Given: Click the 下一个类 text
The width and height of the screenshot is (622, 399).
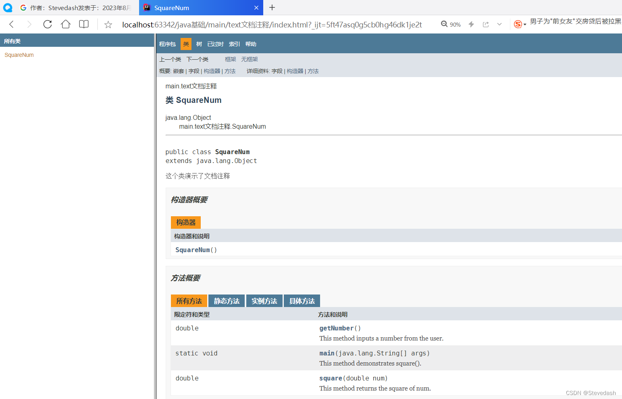Looking at the screenshot, I should pos(198,59).
